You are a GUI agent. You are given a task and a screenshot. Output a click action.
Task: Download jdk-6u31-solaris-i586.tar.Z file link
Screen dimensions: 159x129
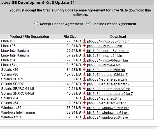tap(107, 75)
